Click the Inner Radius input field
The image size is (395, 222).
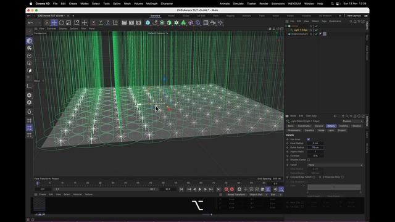click(315, 143)
